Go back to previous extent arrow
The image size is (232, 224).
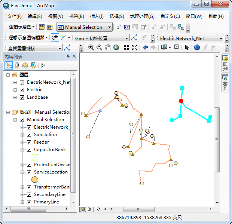pyautogui.click(x=146, y=47)
